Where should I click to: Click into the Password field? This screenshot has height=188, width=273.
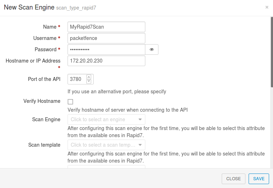[x=106, y=49]
